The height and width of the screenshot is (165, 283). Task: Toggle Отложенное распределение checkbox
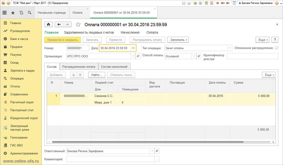[276, 48]
